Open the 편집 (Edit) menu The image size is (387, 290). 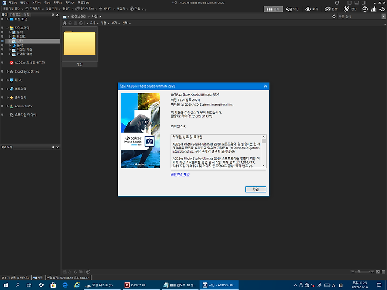(x=24, y=3)
